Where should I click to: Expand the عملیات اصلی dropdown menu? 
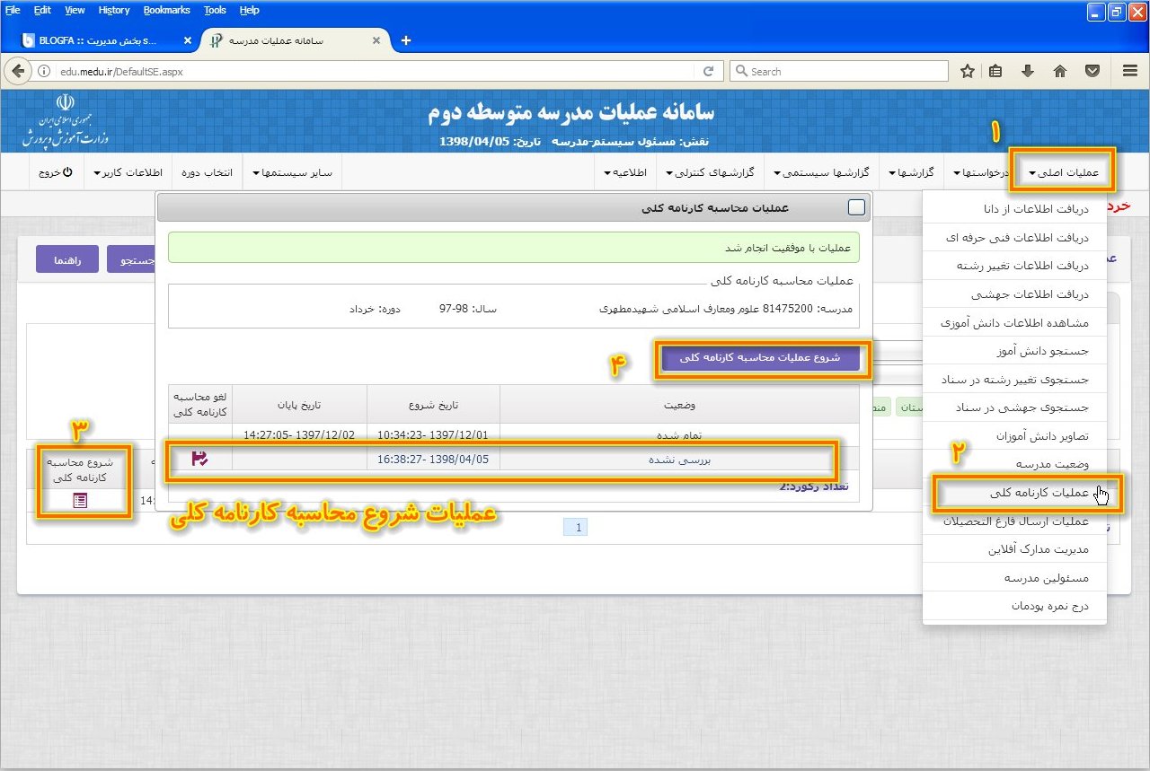pyautogui.click(x=1064, y=171)
